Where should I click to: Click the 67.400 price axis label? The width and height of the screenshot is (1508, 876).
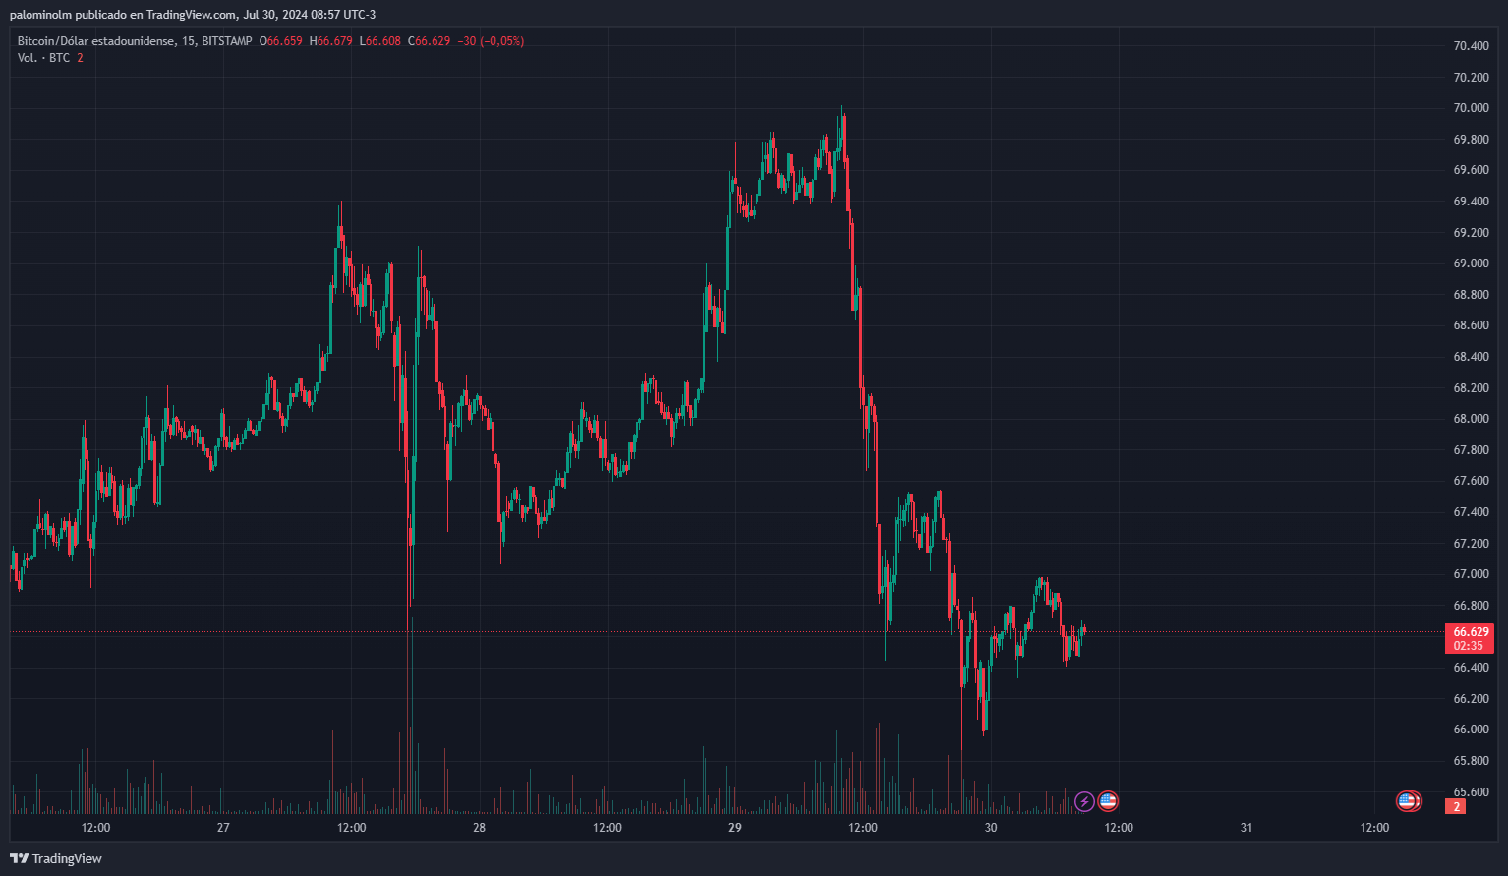pos(1471,512)
